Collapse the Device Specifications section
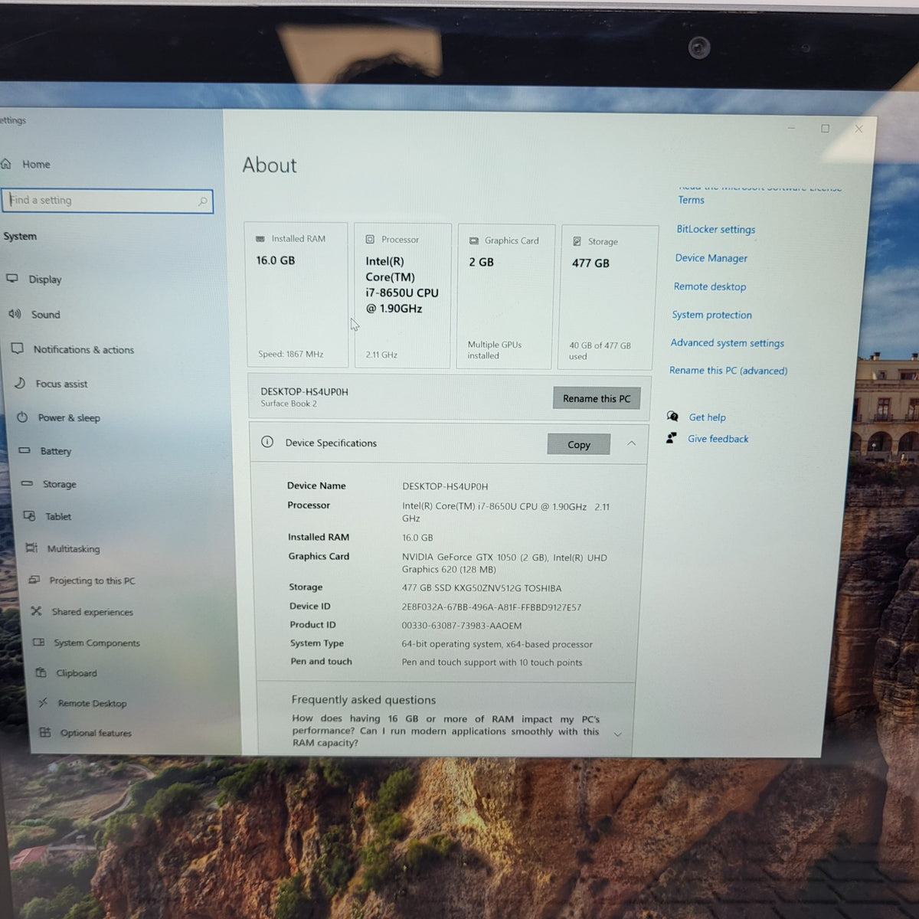The image size is (919, 919). click(631, 443)
